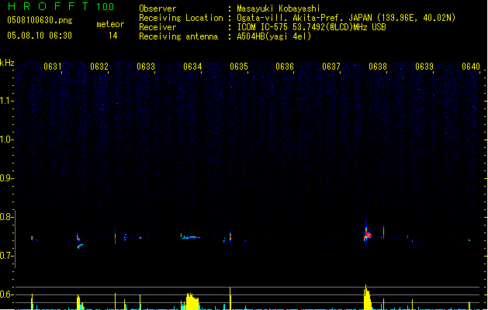Select the filename 0508100630.png
This screenshot has height=310, width=488.
(x=40, y=20)
